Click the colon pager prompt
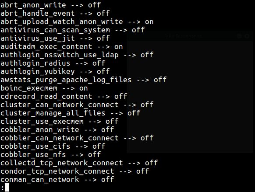The height and width of the screenshot is (192, 255). click(2, 188)
